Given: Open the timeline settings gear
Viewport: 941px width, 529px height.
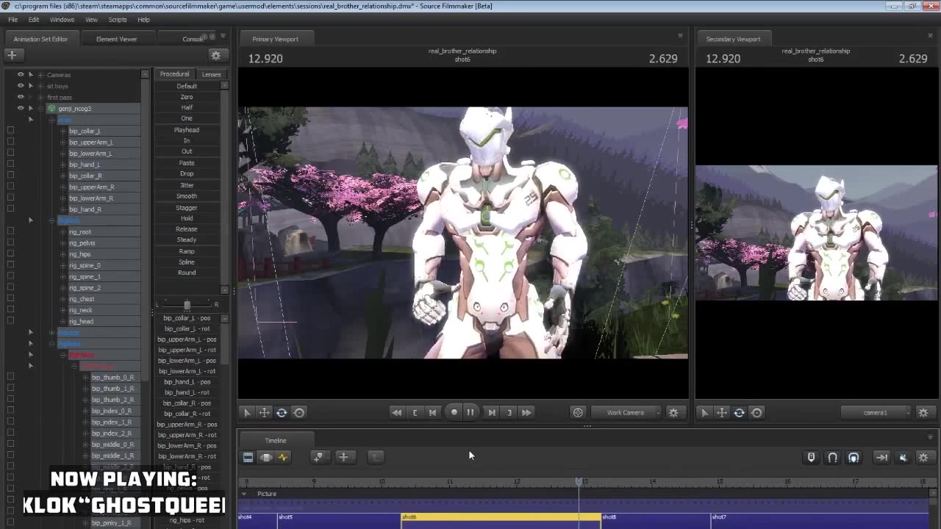Looking at the screenshot, I should tap(923, 457).
